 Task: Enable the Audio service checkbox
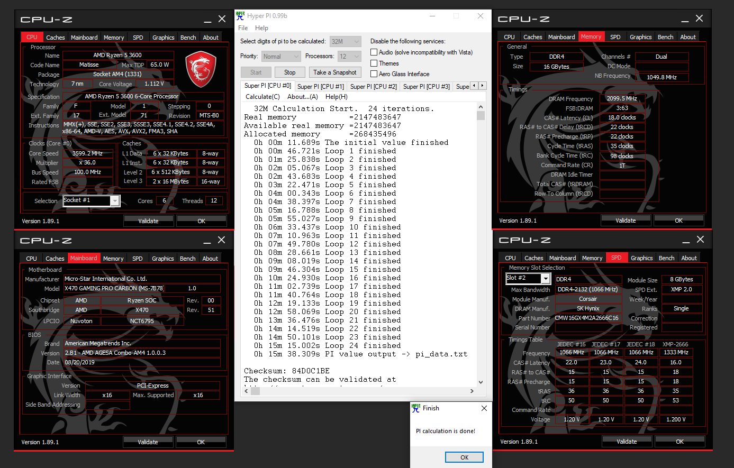(374, 52)
